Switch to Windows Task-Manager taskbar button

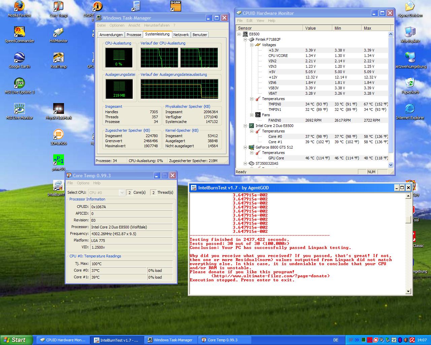tap(171, 340)
